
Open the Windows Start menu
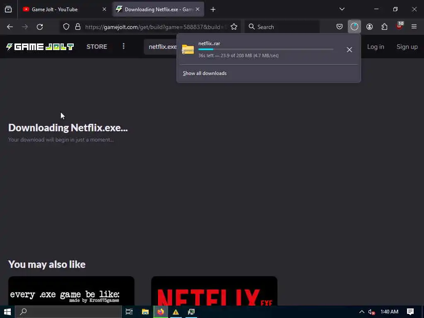7,312
